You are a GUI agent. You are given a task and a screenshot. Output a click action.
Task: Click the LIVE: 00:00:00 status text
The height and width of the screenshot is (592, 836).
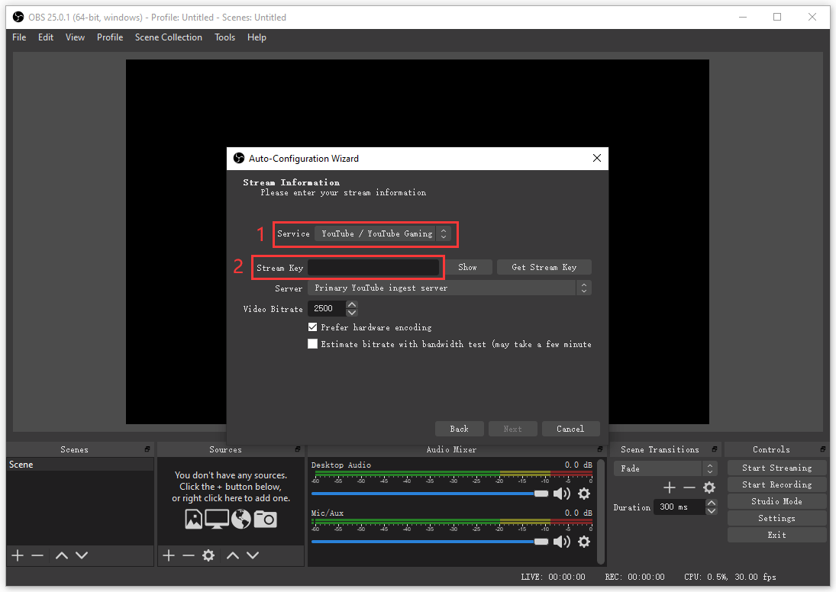click(553, 577)
